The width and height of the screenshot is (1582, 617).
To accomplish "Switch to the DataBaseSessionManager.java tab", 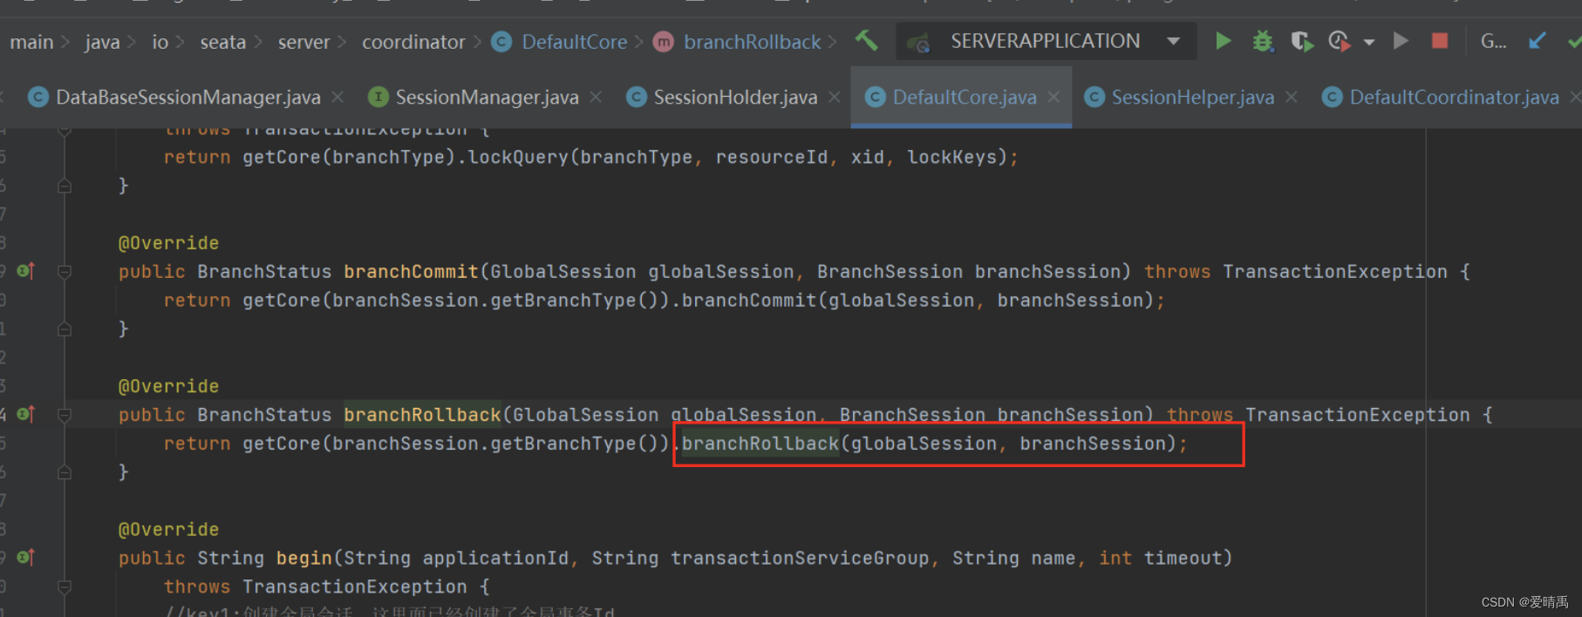I will point(188,97).
